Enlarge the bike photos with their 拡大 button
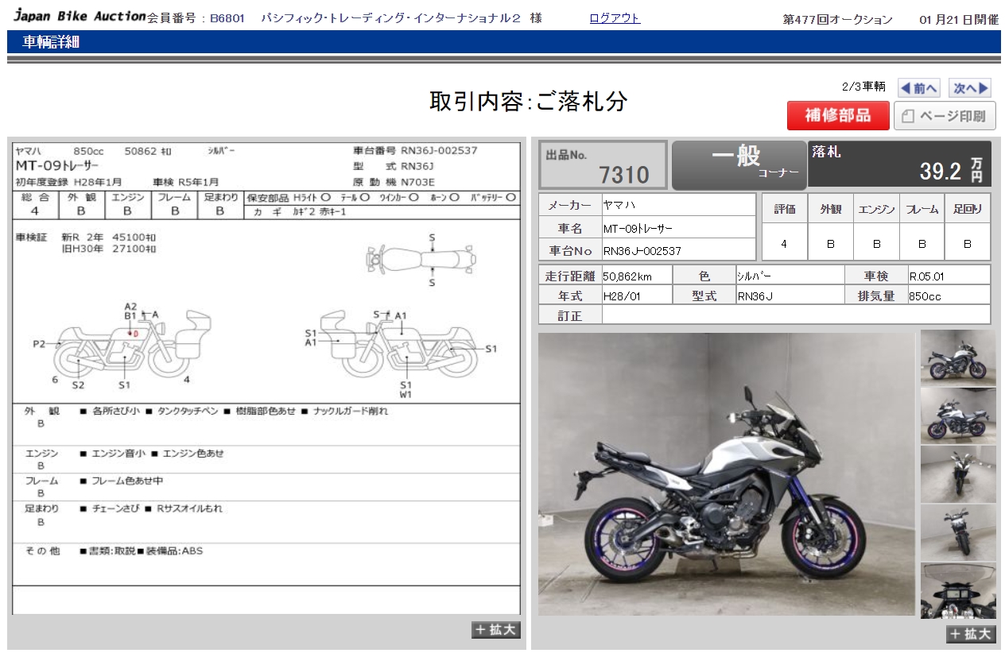Screen dimensions: 1005x653 click(x=970, y=634)
